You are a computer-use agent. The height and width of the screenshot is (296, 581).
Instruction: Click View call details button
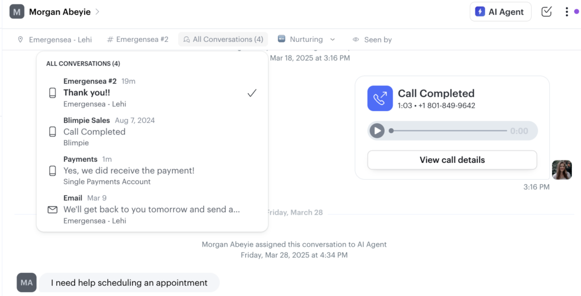[x=452, y=160]
